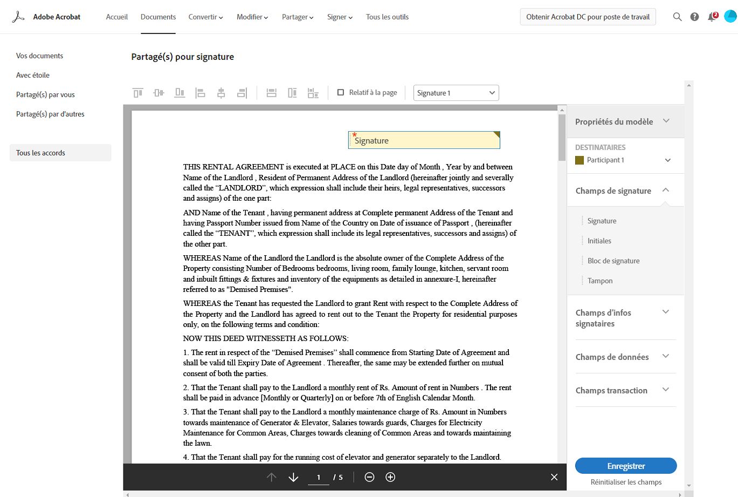738x497 pixels.
Task: Choose the Tampon field type
Action: [600, 281]
